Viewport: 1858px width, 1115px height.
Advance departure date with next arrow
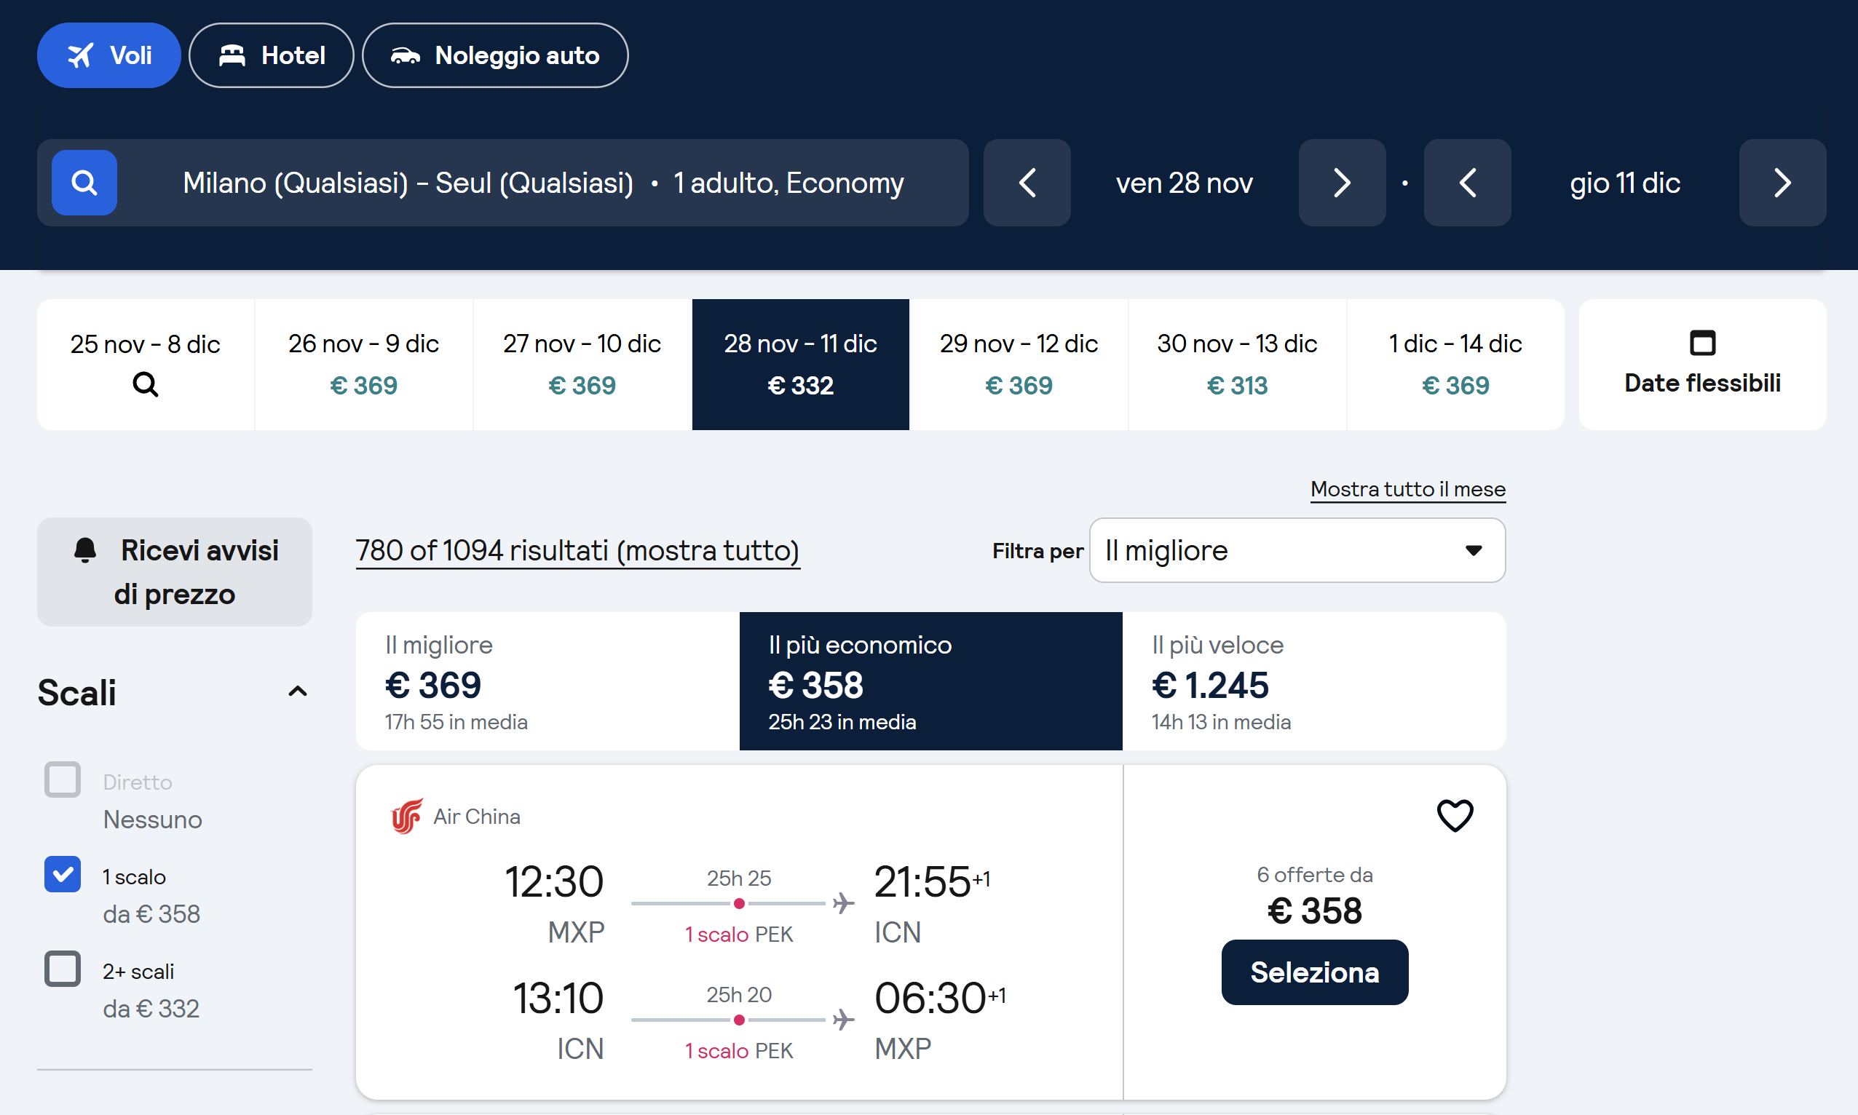point(1342,183)
